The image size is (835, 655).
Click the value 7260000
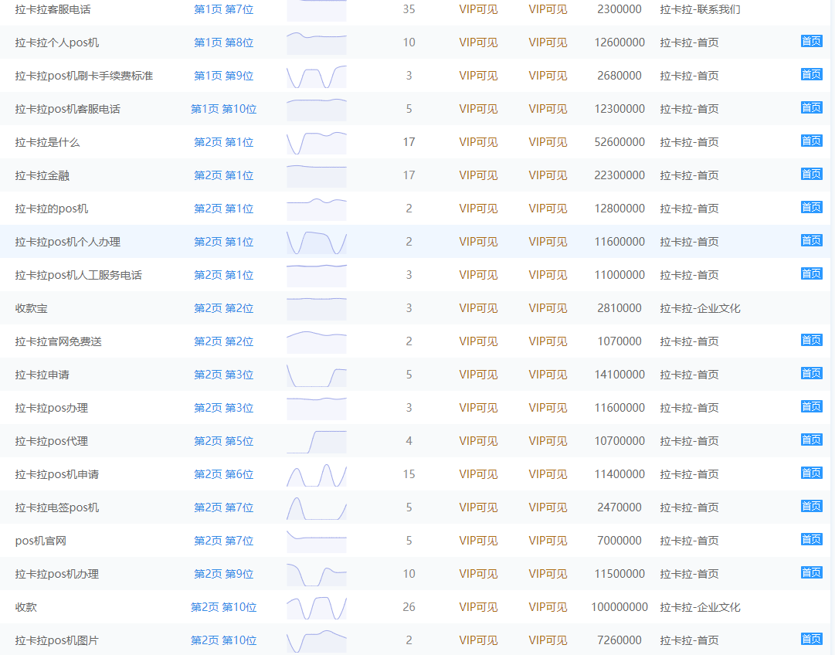click(619, 640)
